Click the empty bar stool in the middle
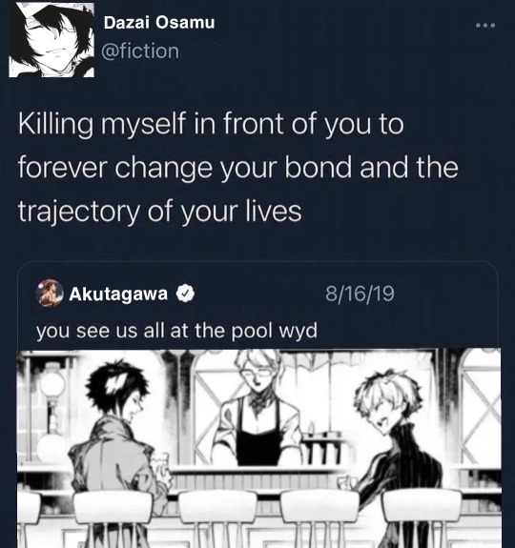 217,518
